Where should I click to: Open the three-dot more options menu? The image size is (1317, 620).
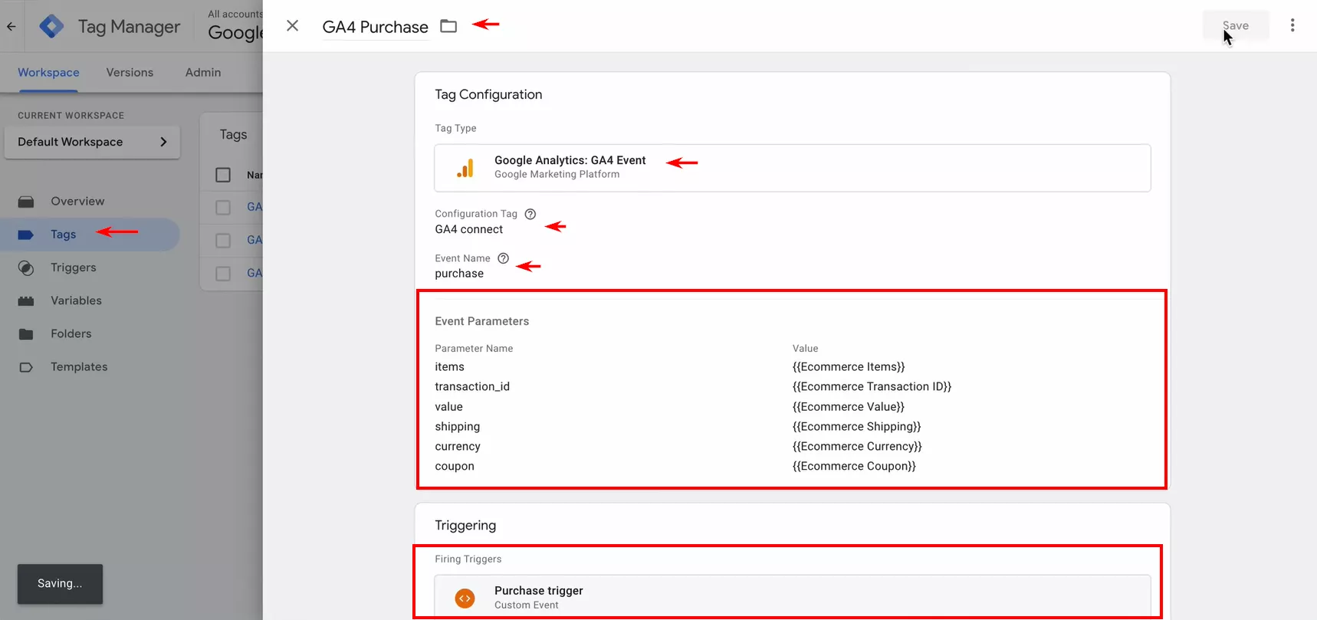tap(1292, 25)
